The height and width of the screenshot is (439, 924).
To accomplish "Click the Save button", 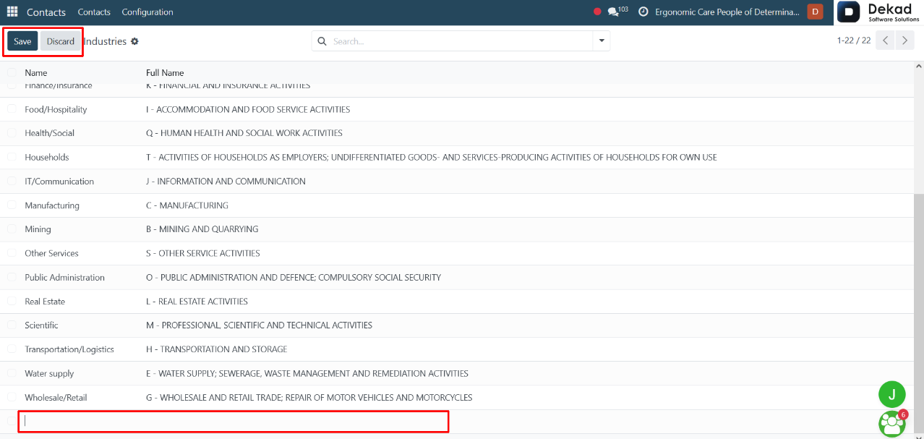I will [x=22, y=41].
